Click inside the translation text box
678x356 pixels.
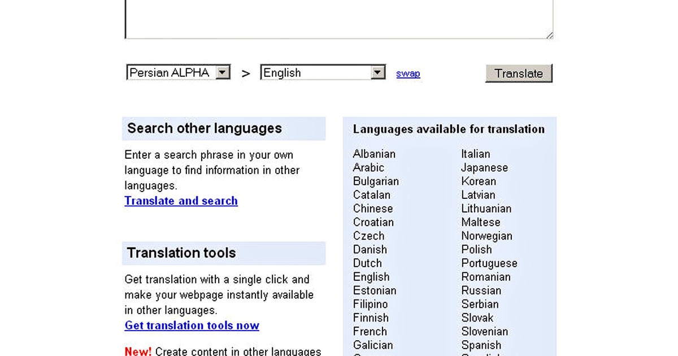coord(339,17)
